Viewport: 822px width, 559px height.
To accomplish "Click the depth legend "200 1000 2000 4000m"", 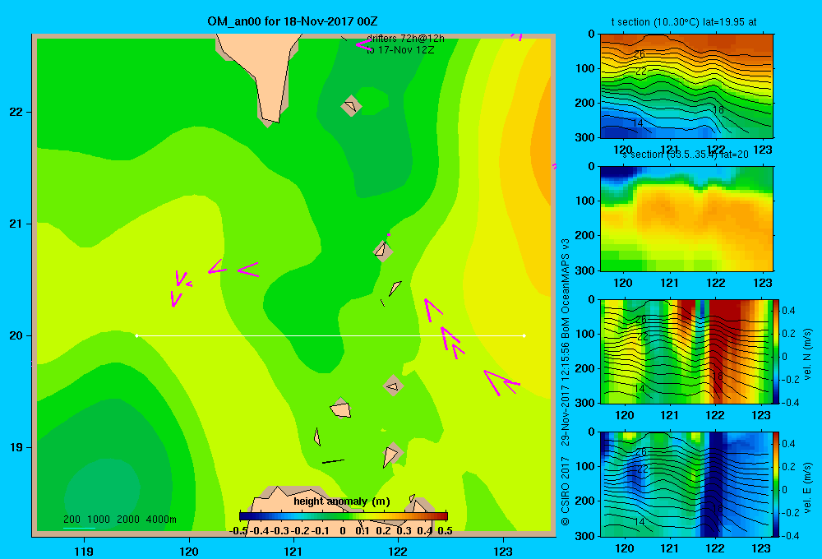I will pos(119,520).
